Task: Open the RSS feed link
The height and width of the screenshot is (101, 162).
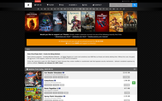Action: pyautogui.click(x=85, y=5)
